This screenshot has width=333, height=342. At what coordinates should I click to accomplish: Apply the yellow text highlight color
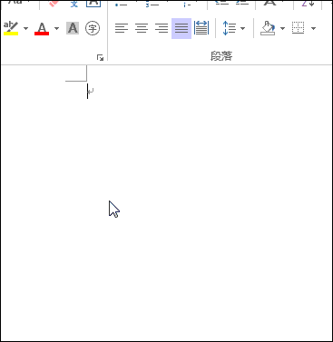point(11,28)
